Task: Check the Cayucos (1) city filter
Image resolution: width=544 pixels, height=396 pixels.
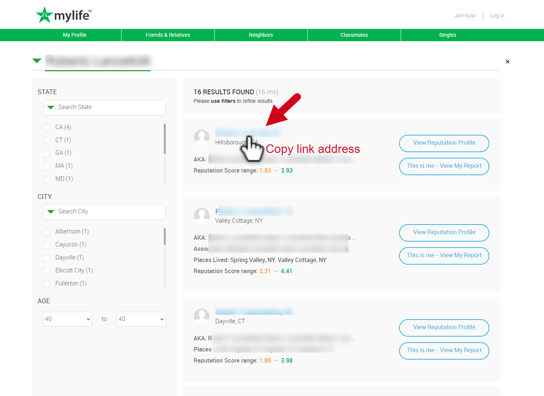Action: (46, 245)
